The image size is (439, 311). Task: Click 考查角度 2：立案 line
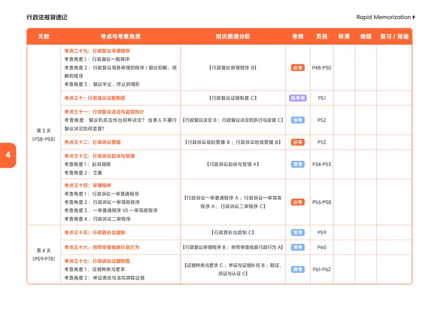[x=83, y=173]
